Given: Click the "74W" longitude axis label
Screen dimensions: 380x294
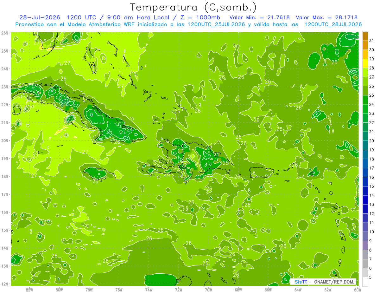Looking at the screenshot, I should (x=149, y=290).
